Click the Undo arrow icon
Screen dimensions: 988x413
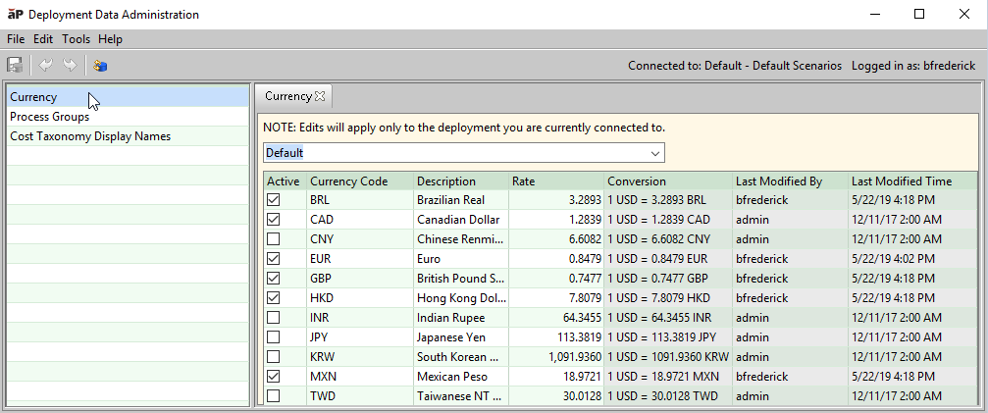pyautogui.click(x=47, y=66)
